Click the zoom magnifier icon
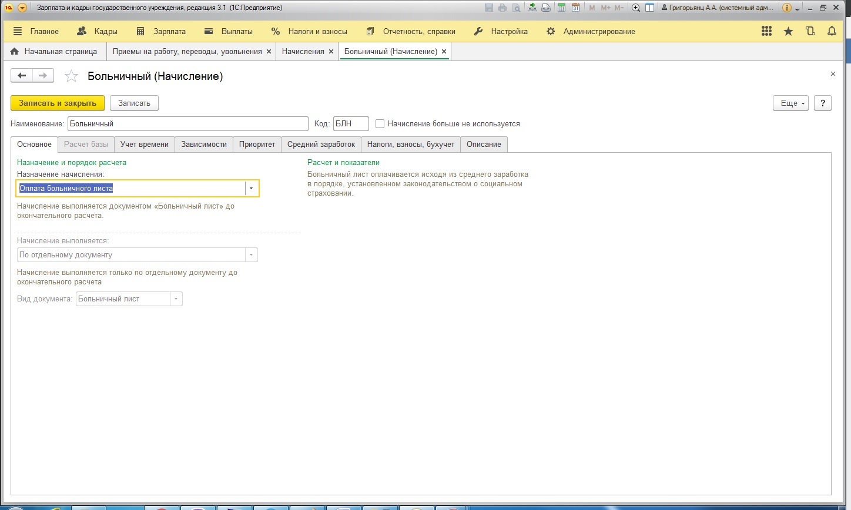 click(x=635, y=8)
